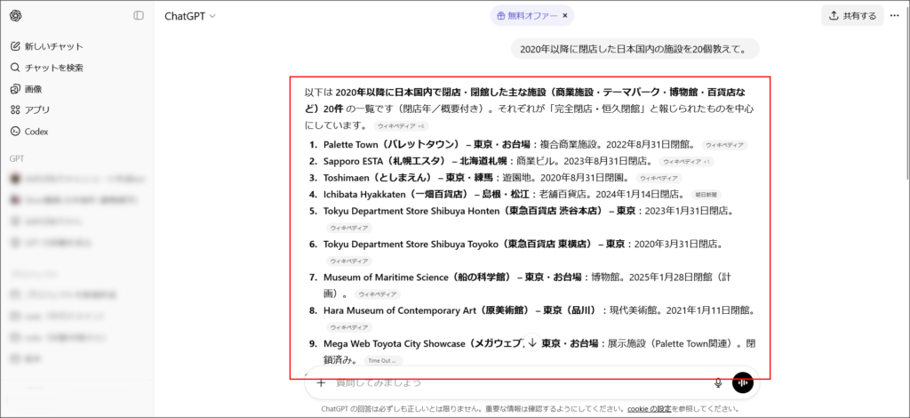The width and height of the screenshot is (910, 418).
Task: Click the Toshimaen（としまえん）list entry
Action: [378, 178]
